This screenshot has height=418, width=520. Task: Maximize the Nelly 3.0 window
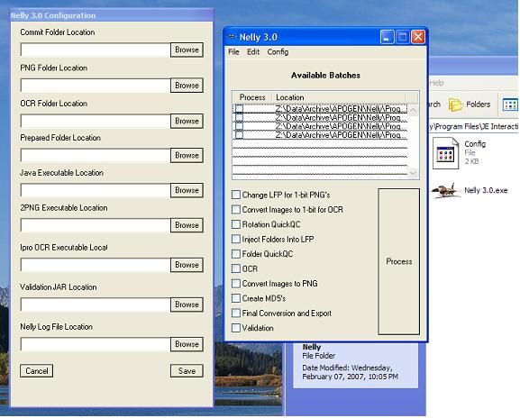(403, 37)
